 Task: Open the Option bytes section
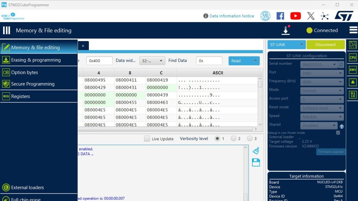pyautogui.click(x=39, y=72)
